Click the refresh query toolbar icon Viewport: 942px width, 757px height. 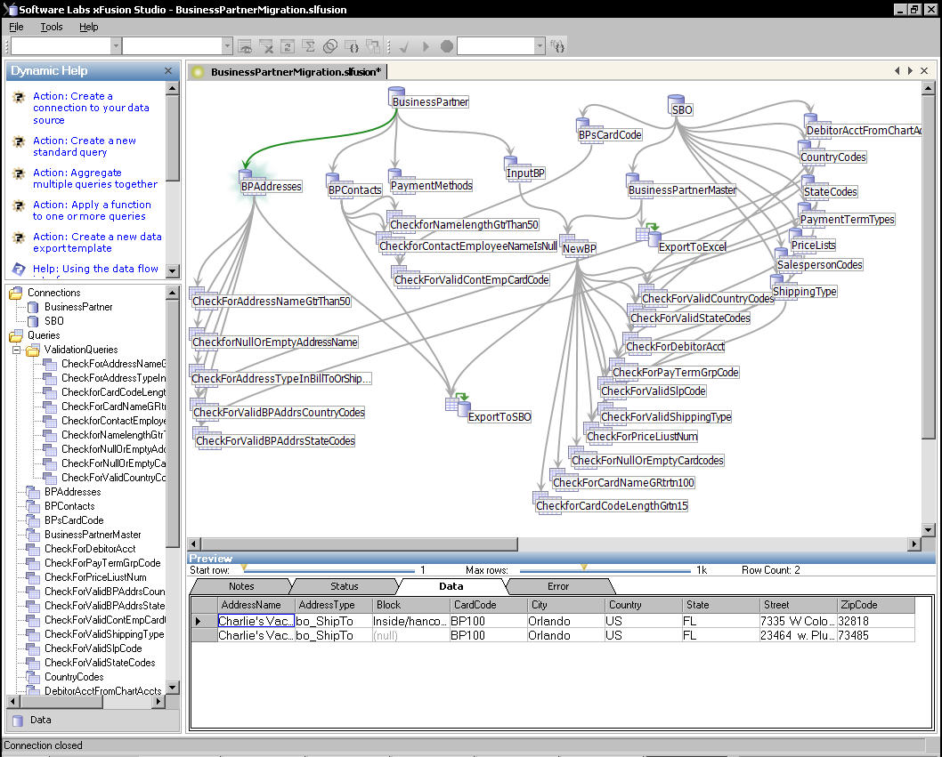288,46
